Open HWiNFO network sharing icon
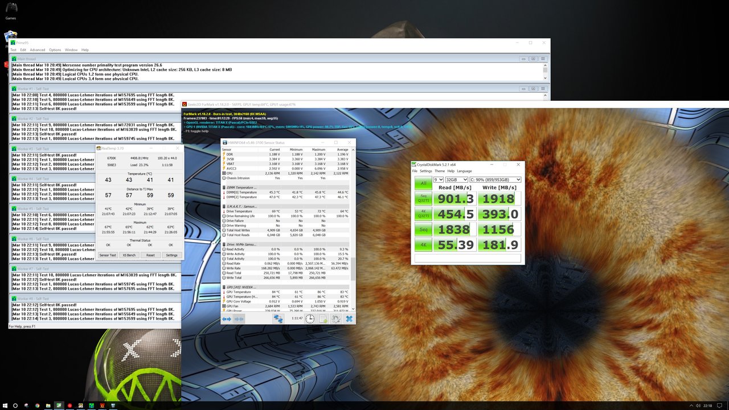The width and height of the screenshot is (729, 410). [x=278, y=319]
